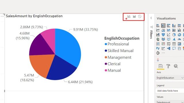
Task: Choose the filled map visual
Action: pos(163,39)
